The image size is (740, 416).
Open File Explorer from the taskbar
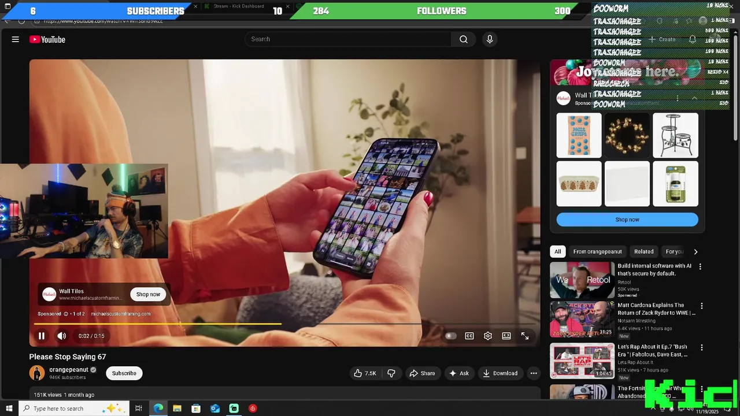[177, 408]
